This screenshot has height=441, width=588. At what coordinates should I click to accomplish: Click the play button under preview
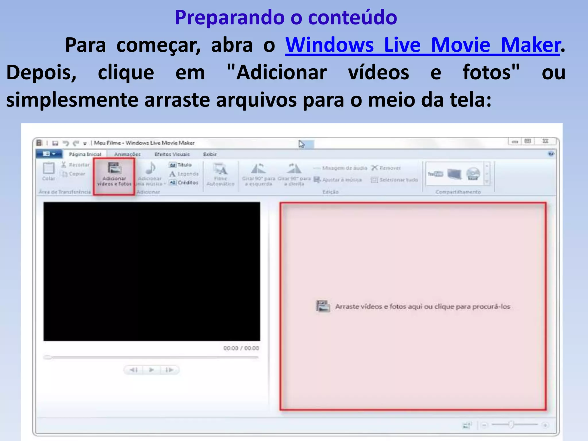[x=151, y=370]
